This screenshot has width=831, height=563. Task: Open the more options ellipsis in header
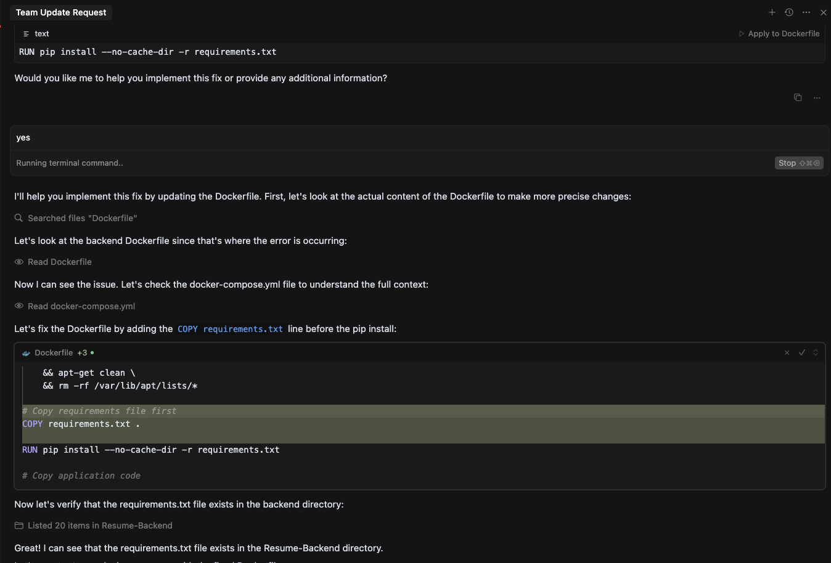(x=806, y=12)
